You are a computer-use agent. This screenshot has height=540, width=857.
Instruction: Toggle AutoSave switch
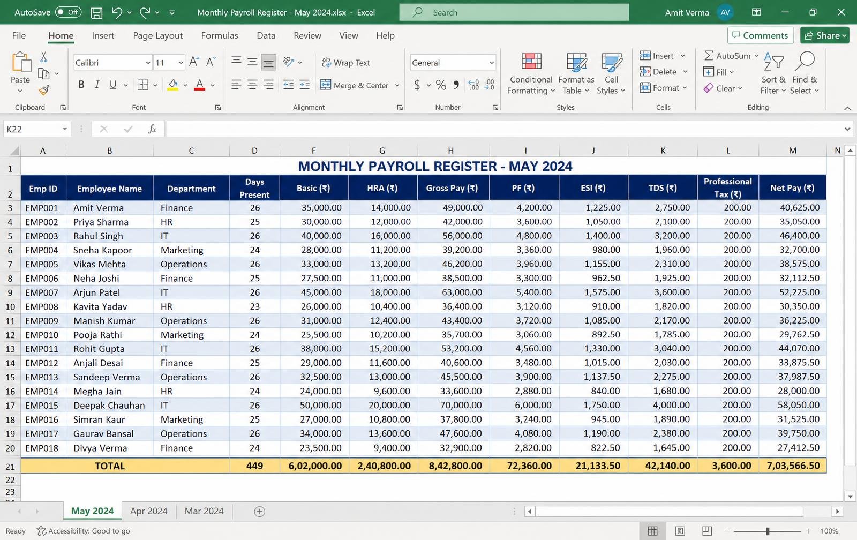pyautogui.click(x=67, y=12)
